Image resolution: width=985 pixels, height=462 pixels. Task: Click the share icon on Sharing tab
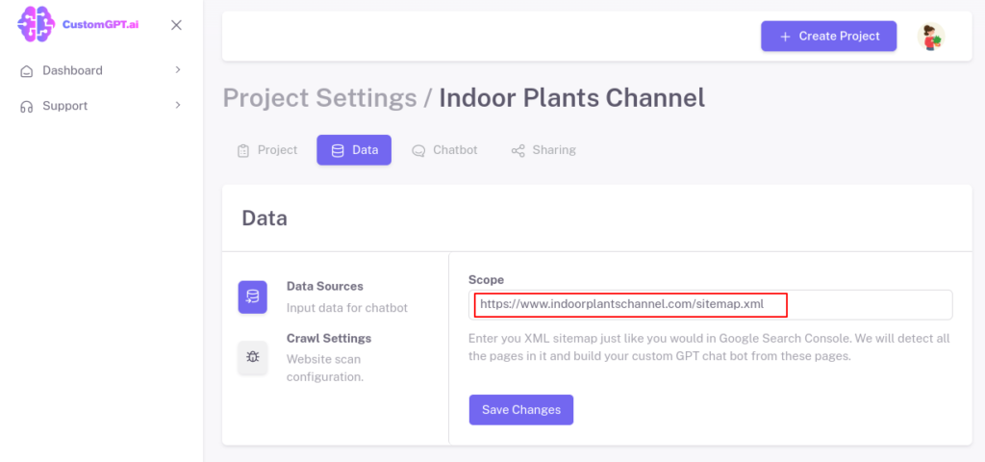(x=518, y=151)
